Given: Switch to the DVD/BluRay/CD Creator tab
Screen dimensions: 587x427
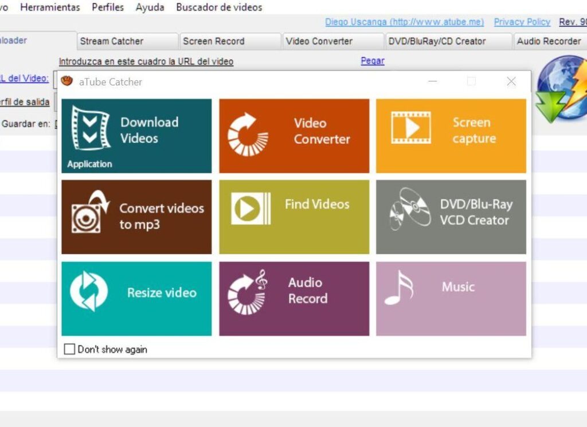Looking at the screenshot, I should [448, 41].
